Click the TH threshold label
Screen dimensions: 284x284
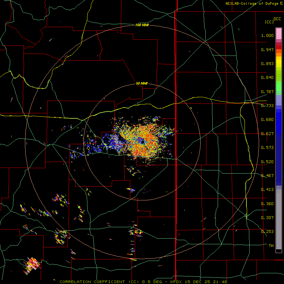point(271,246)
